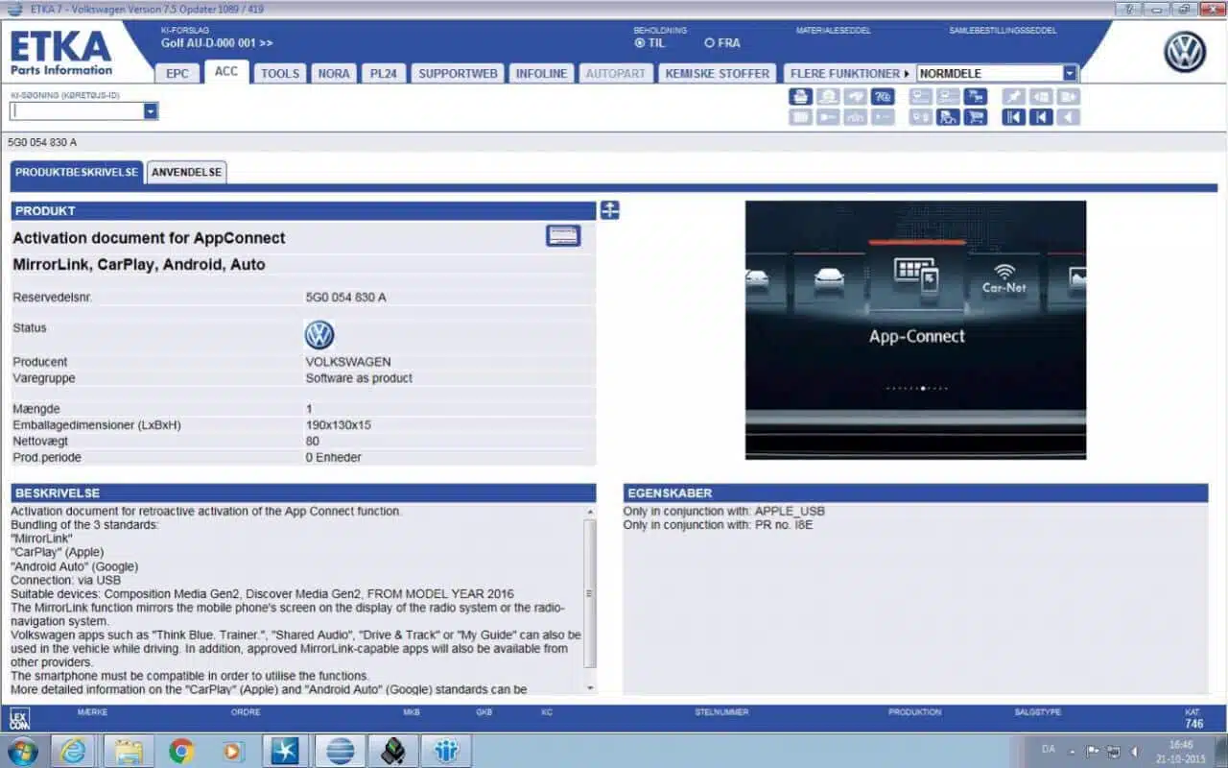Launch Google Chrome from the taskbar

point(181,751)
